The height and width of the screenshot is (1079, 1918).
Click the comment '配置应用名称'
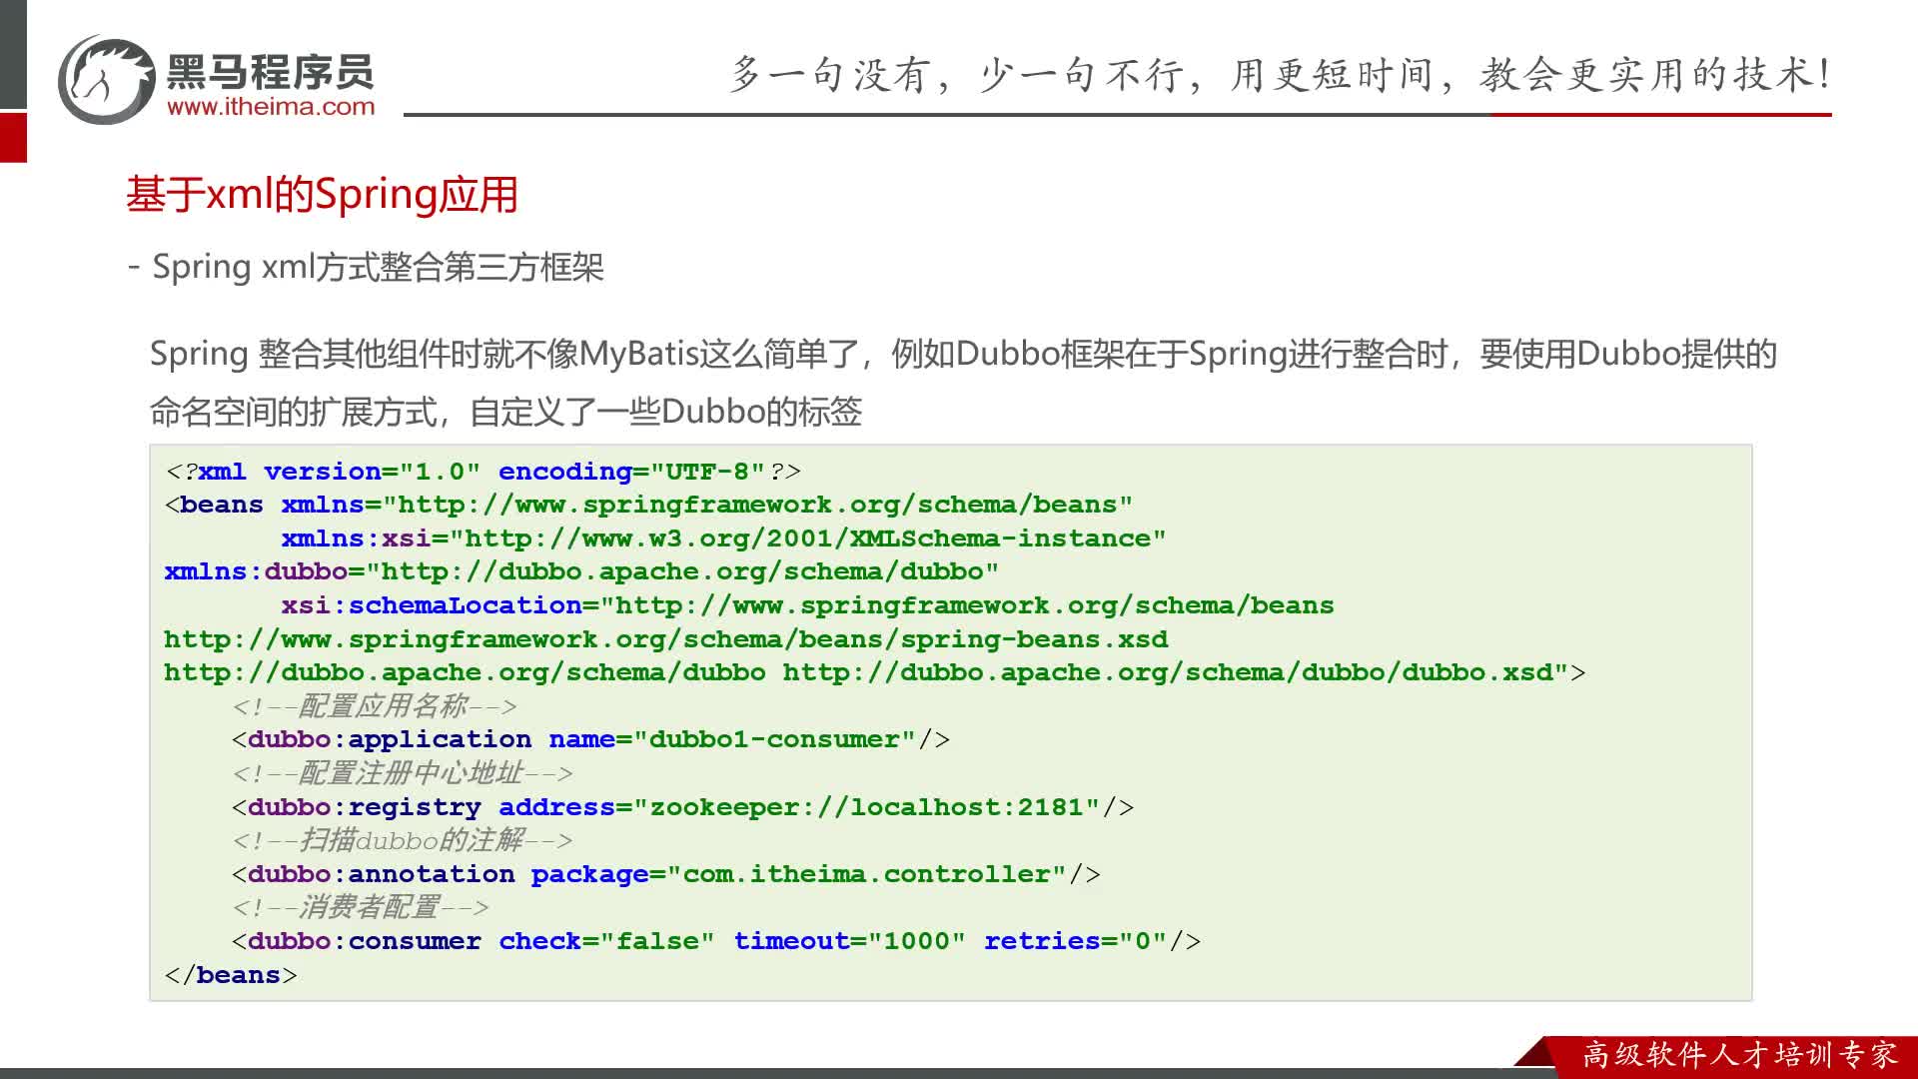pos(374,706)
